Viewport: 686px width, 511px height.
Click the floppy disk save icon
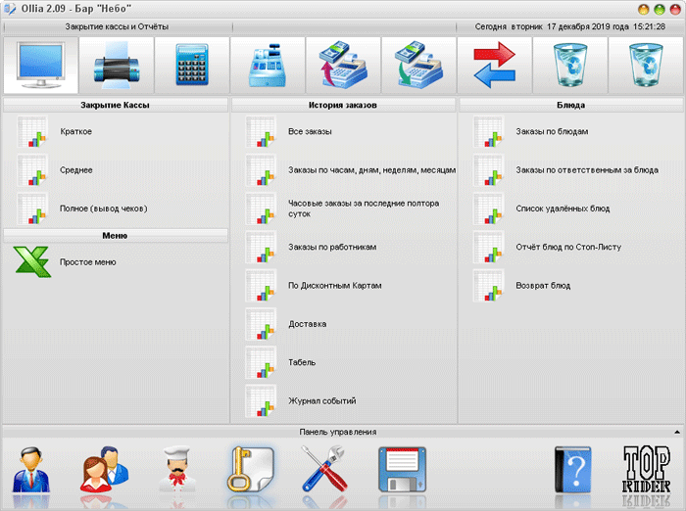[x=402, y=470]
